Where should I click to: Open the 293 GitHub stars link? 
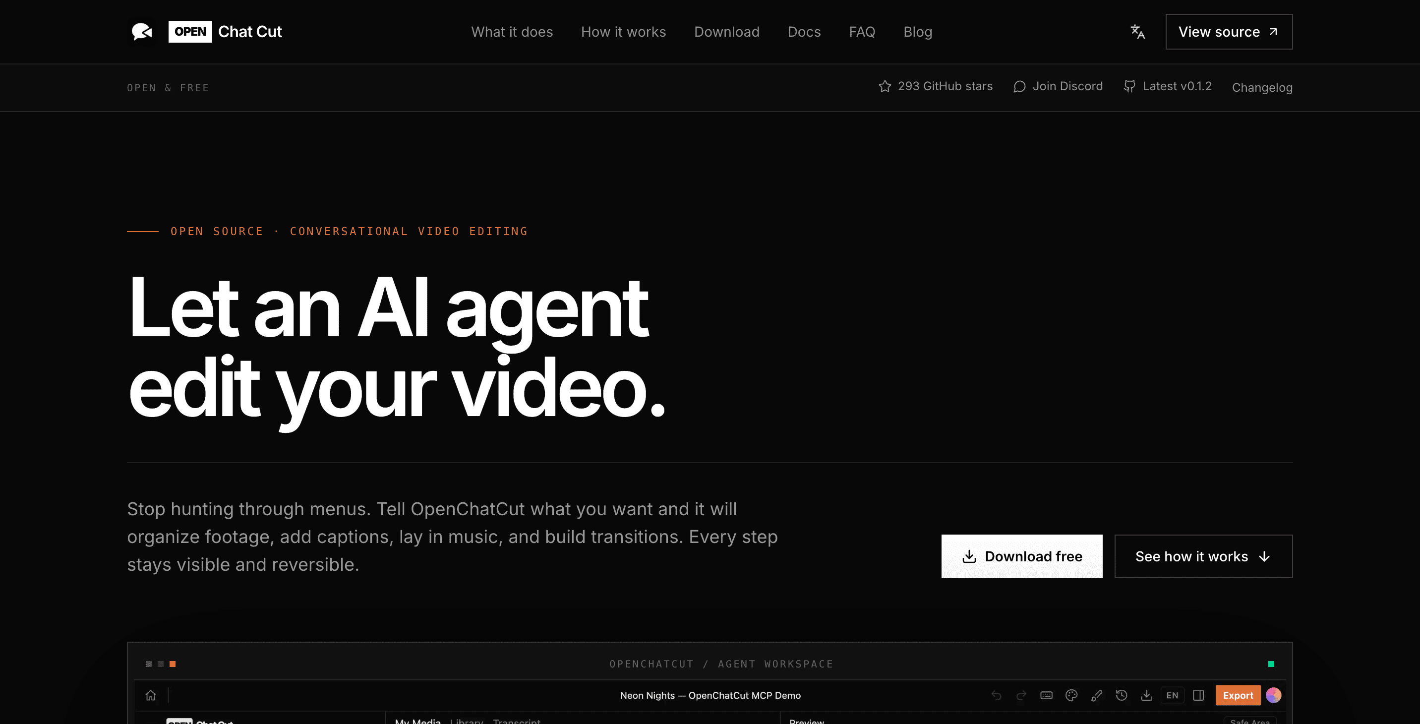point(936,87)
